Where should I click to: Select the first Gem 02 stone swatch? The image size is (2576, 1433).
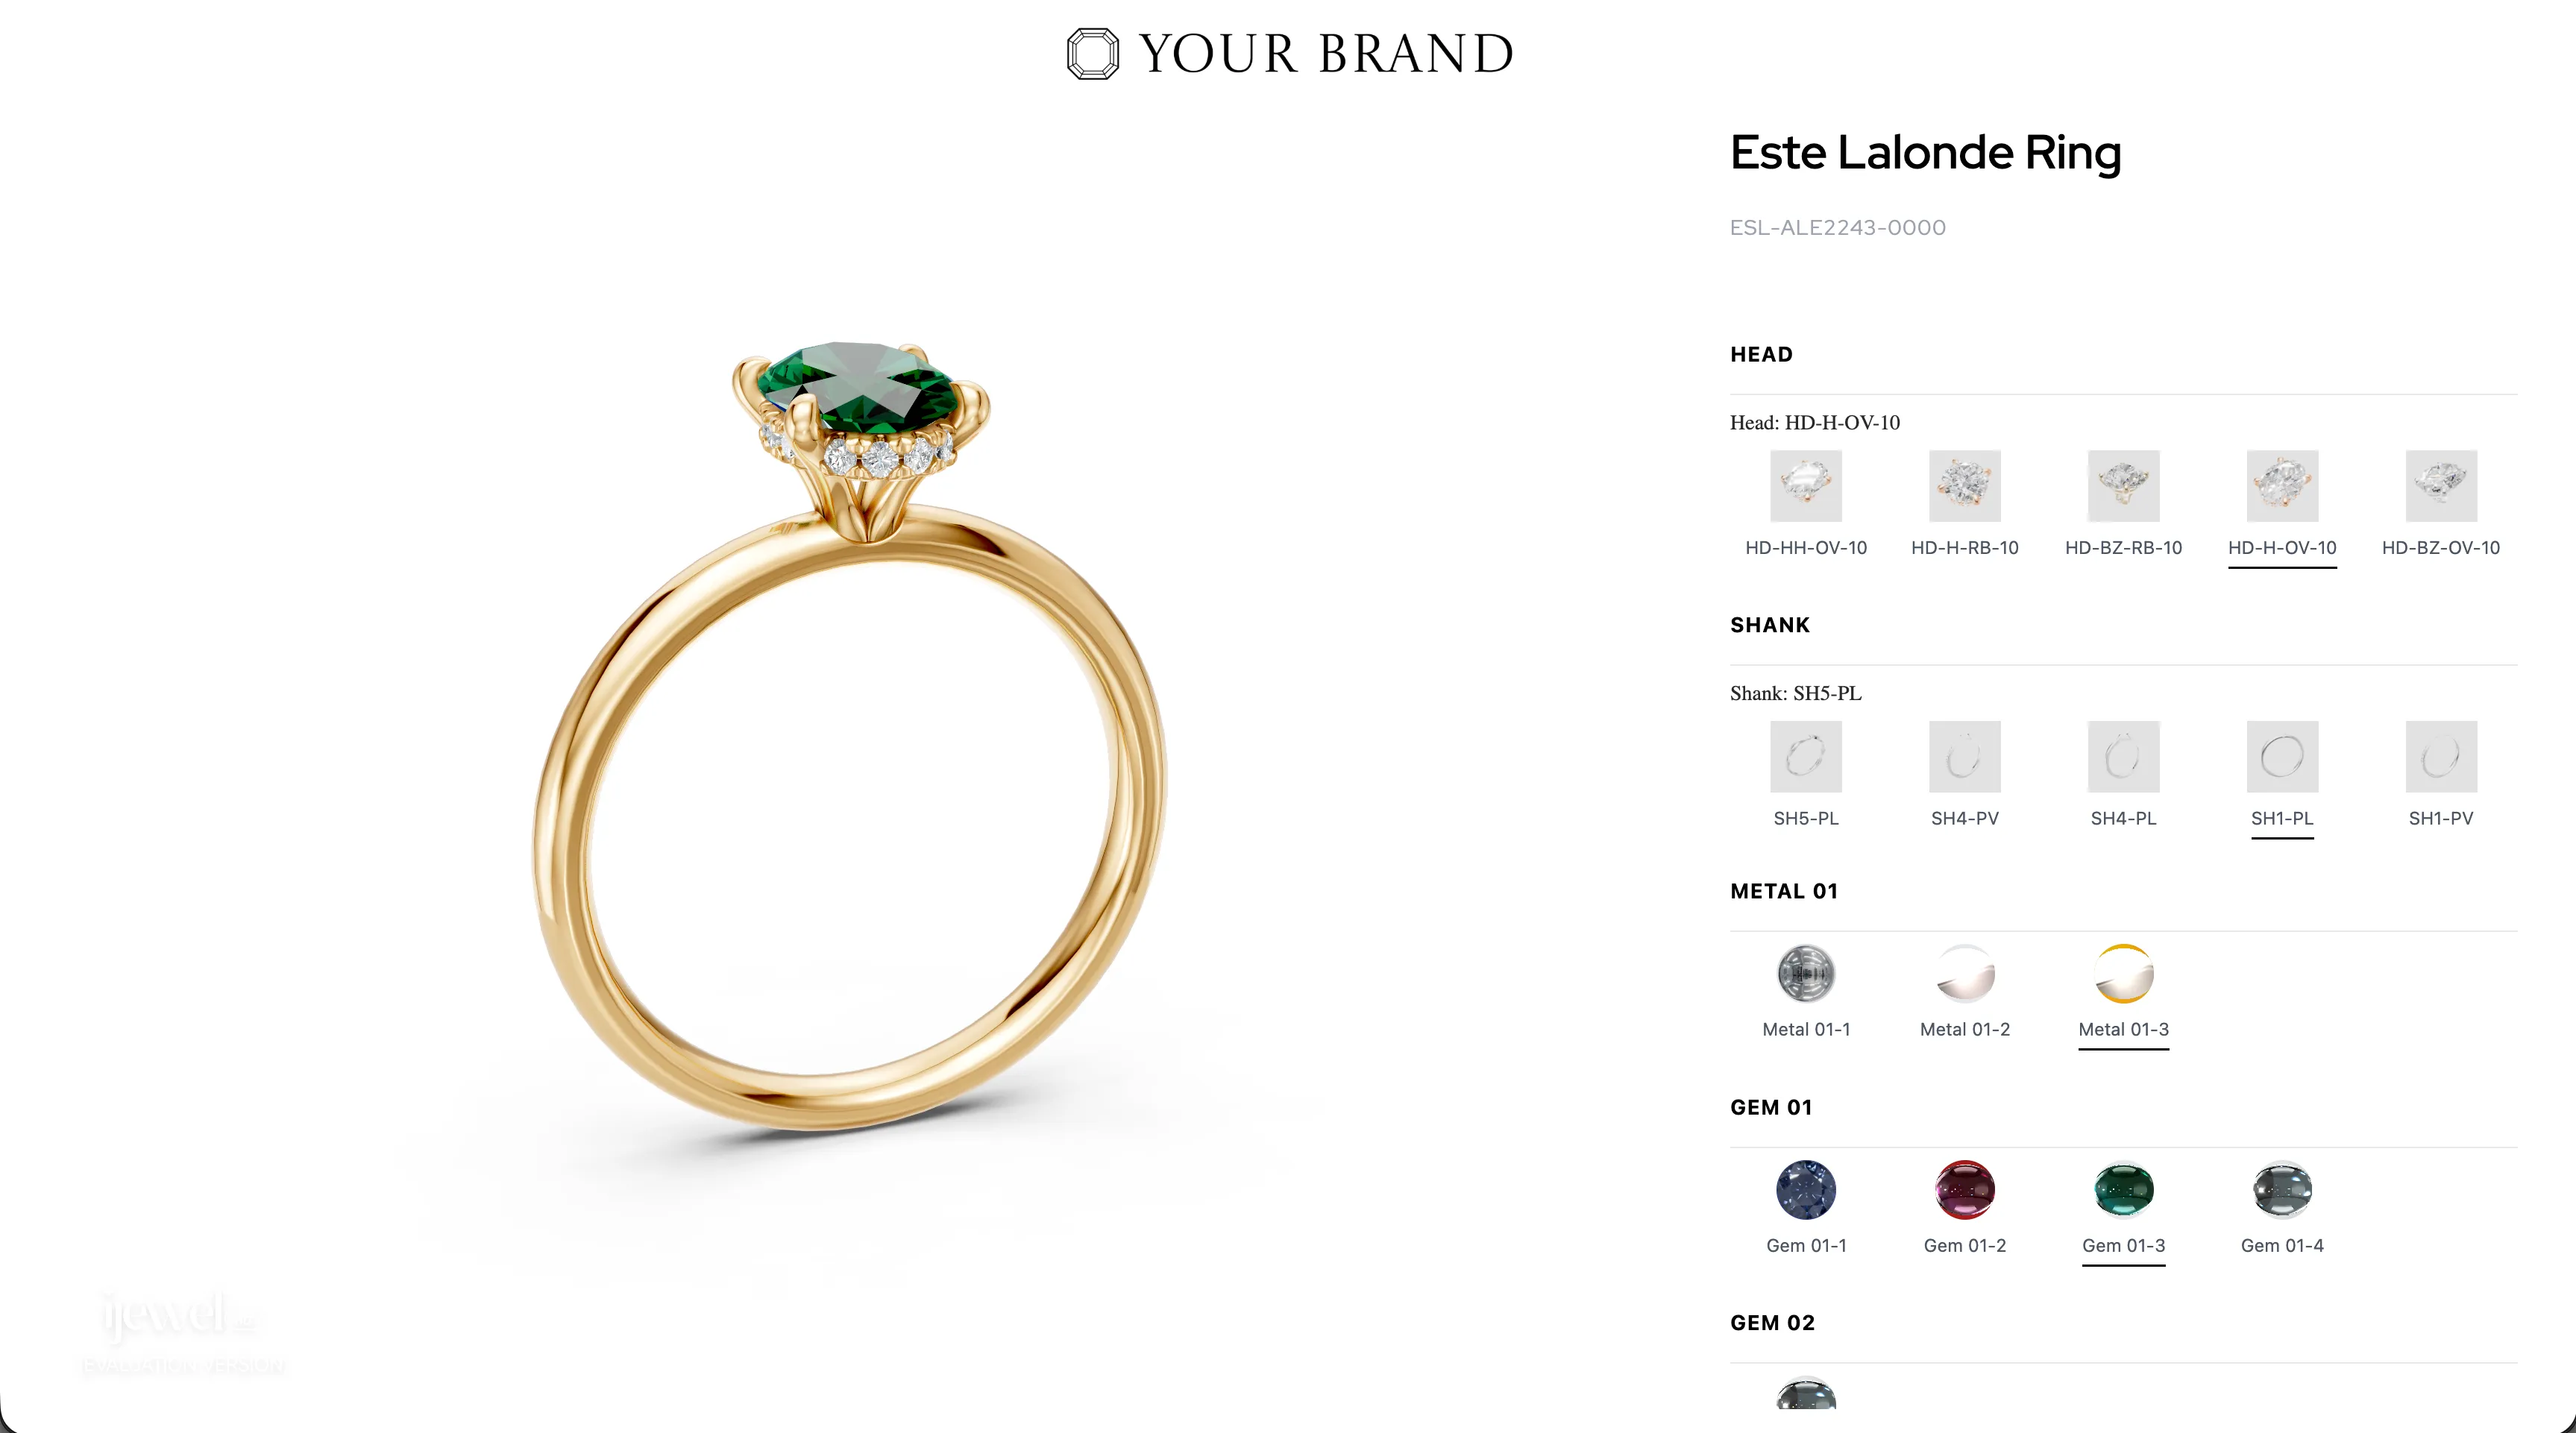click(x=1806, y=1394)
